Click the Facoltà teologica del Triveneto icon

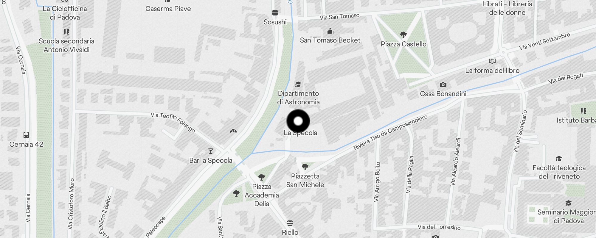tap(559, 159)
